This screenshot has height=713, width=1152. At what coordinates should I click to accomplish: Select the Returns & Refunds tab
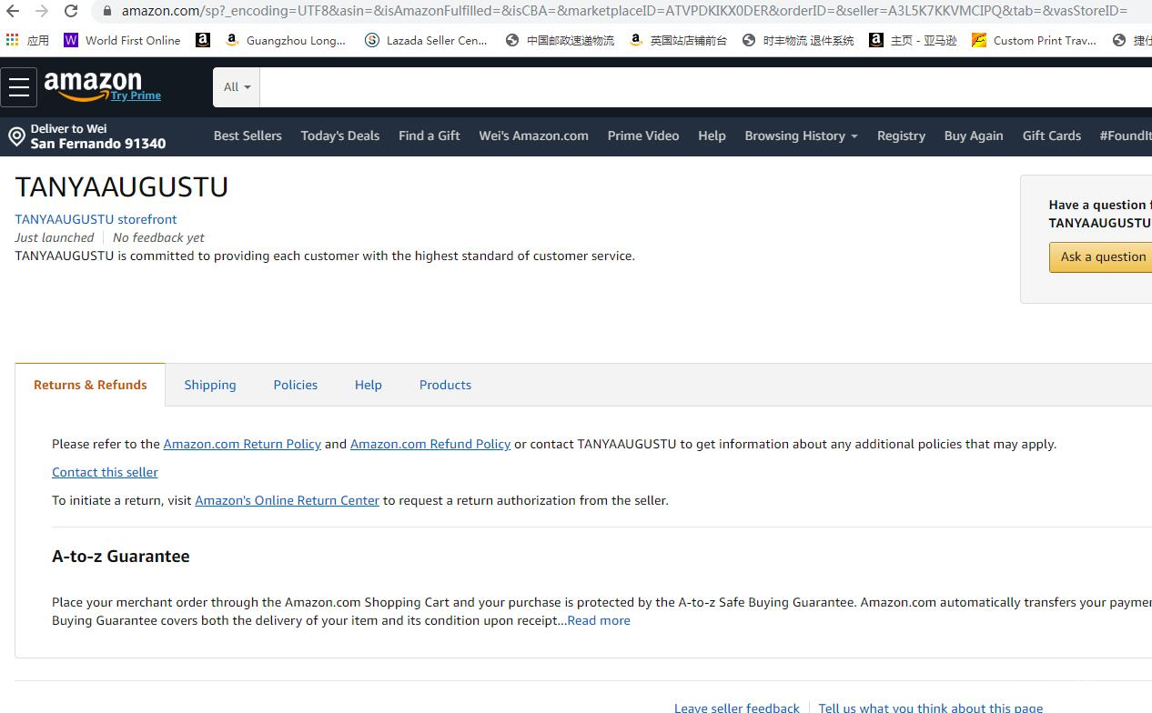click(90, 385)
